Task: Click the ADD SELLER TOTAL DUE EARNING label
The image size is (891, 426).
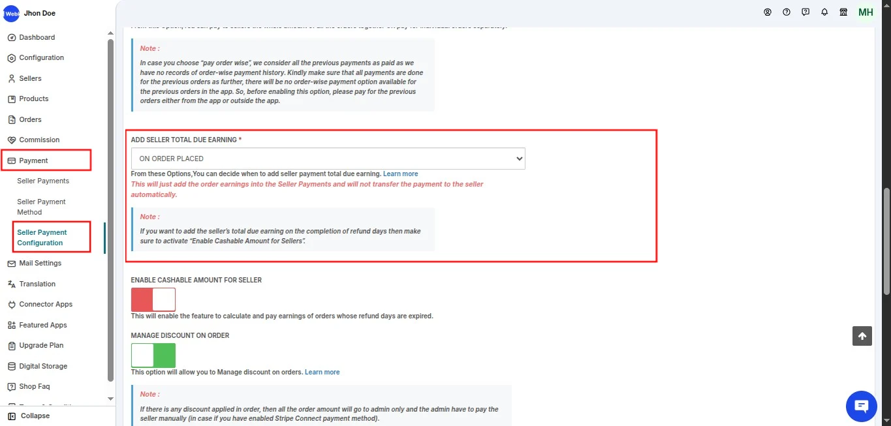Action: 186,140
